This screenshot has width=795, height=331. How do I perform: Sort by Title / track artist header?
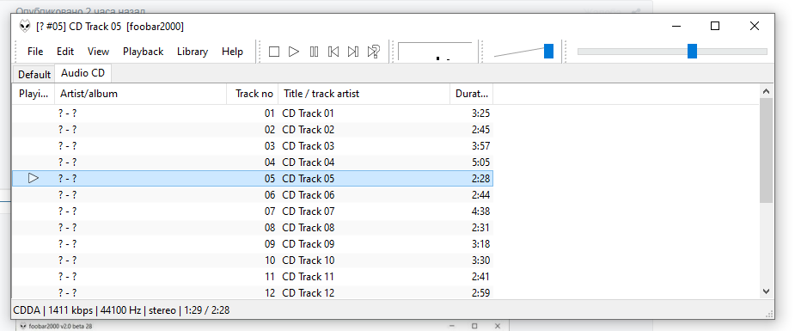click(x=364, y=94)
